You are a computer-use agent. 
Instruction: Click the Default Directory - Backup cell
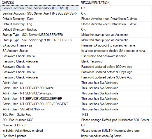coord(40,29)
